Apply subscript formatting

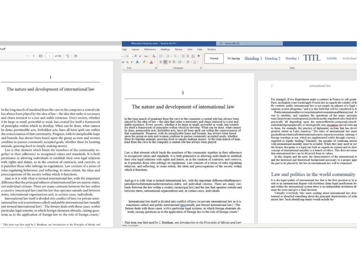(127, 62)
